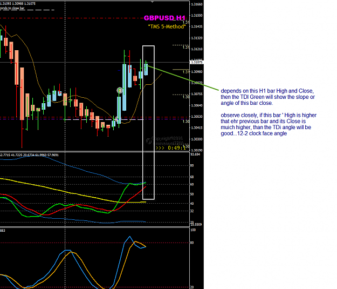Click the gray marker on the purple dashed line

tap(118, 119)
